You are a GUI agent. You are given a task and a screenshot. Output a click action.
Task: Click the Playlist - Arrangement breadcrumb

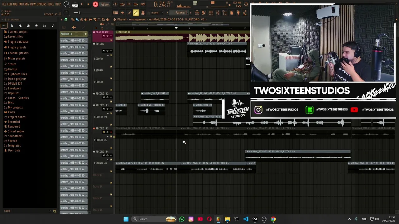[x=131, y=19]
